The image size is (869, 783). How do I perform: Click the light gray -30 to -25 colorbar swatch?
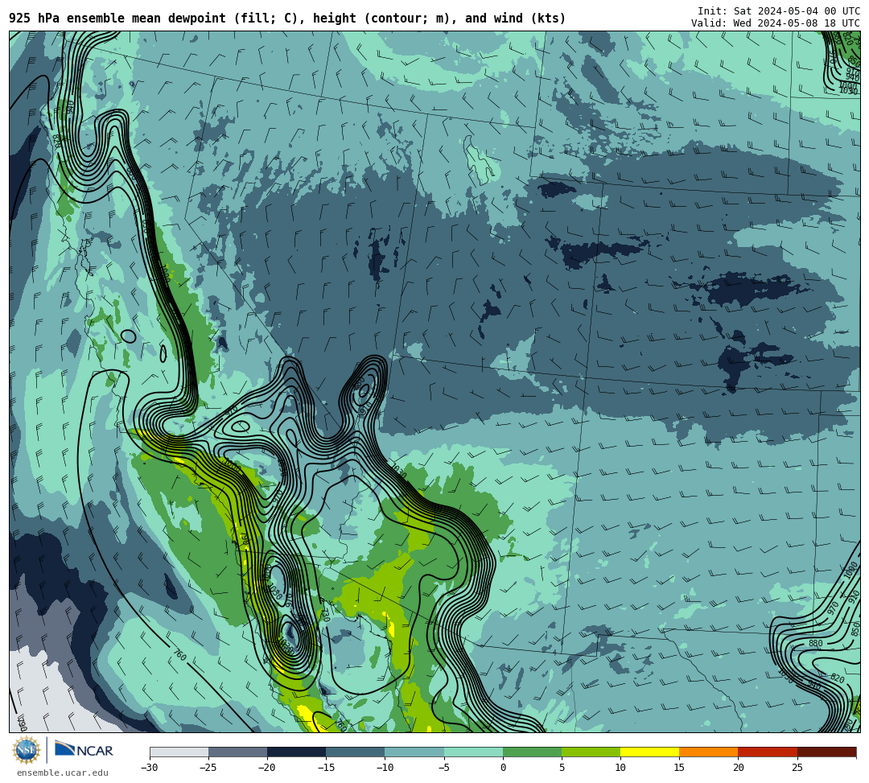point(179,752)
